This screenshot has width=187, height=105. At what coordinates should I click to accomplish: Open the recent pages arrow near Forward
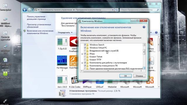point(32,10)
